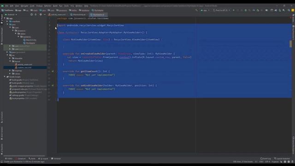Open the Tools menu
295x166 pixels.
click(x=66, y=6)
